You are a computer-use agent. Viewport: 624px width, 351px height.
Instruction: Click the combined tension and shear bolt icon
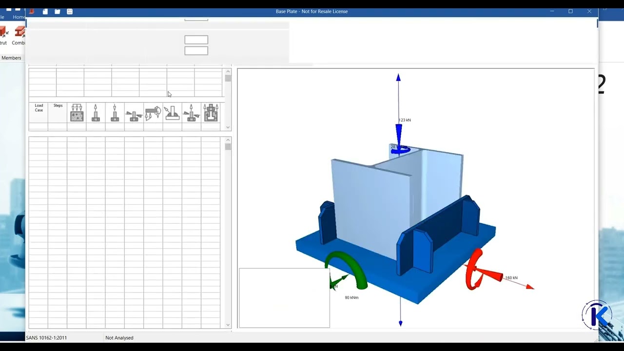(x=191, y=113)
